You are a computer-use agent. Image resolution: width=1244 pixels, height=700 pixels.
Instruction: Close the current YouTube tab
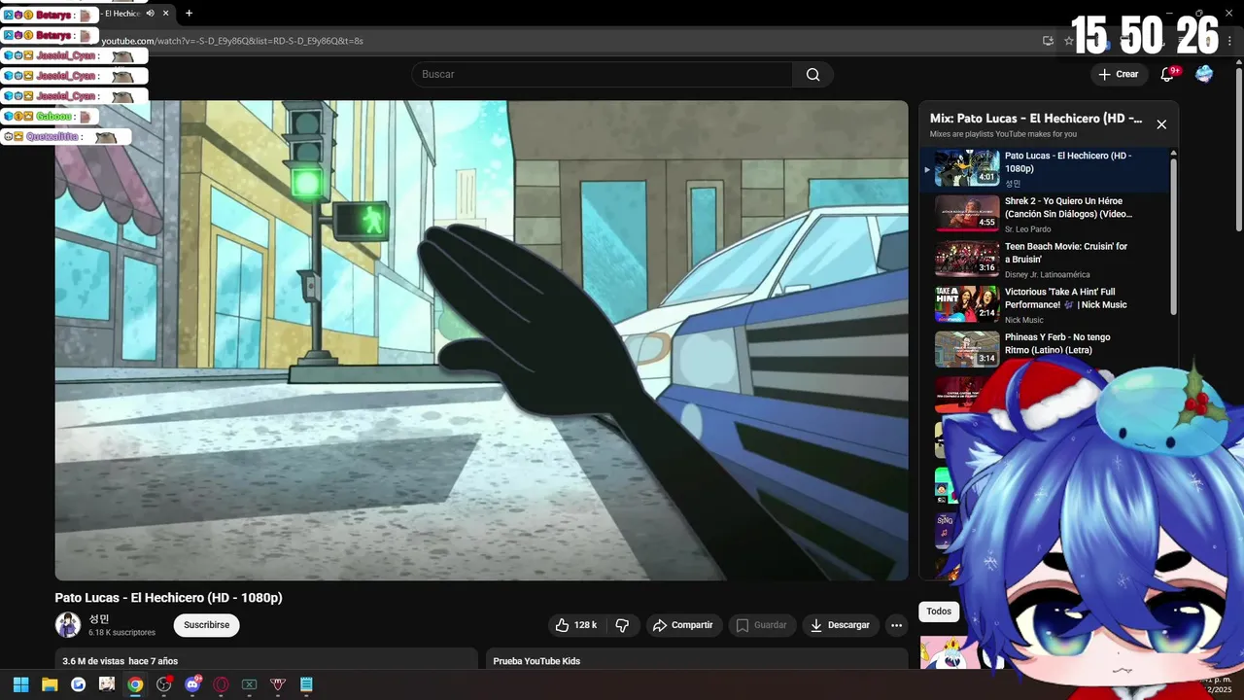tap(166, 14)
